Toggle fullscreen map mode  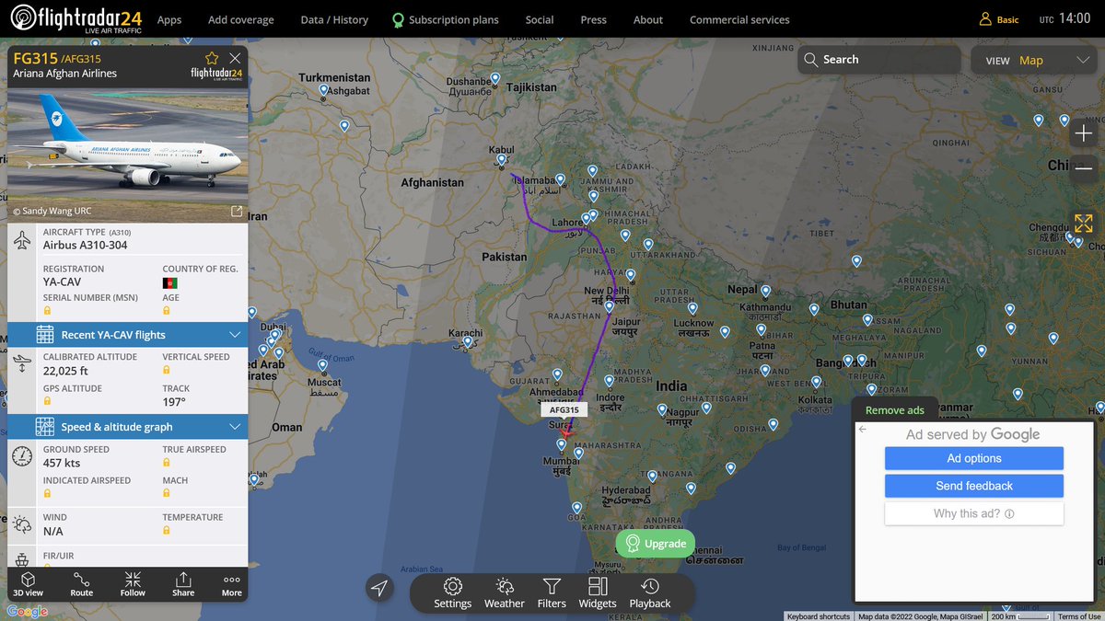tap(1084, 224)
